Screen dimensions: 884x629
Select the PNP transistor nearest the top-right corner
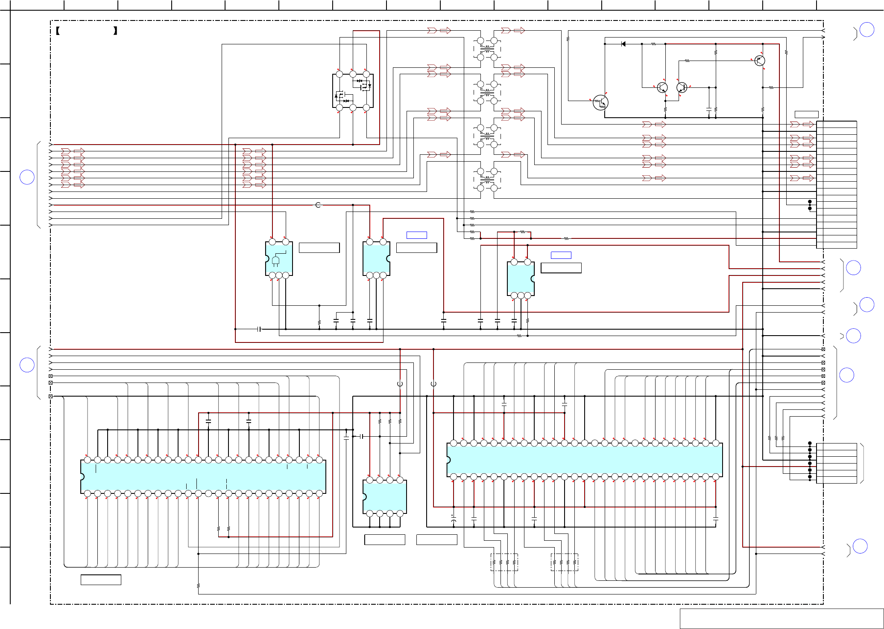tap(759, 61)
